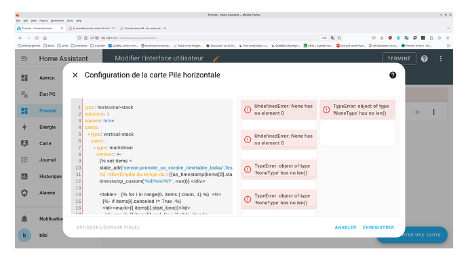Open the Firefox downloads icon

click(382, 38)
